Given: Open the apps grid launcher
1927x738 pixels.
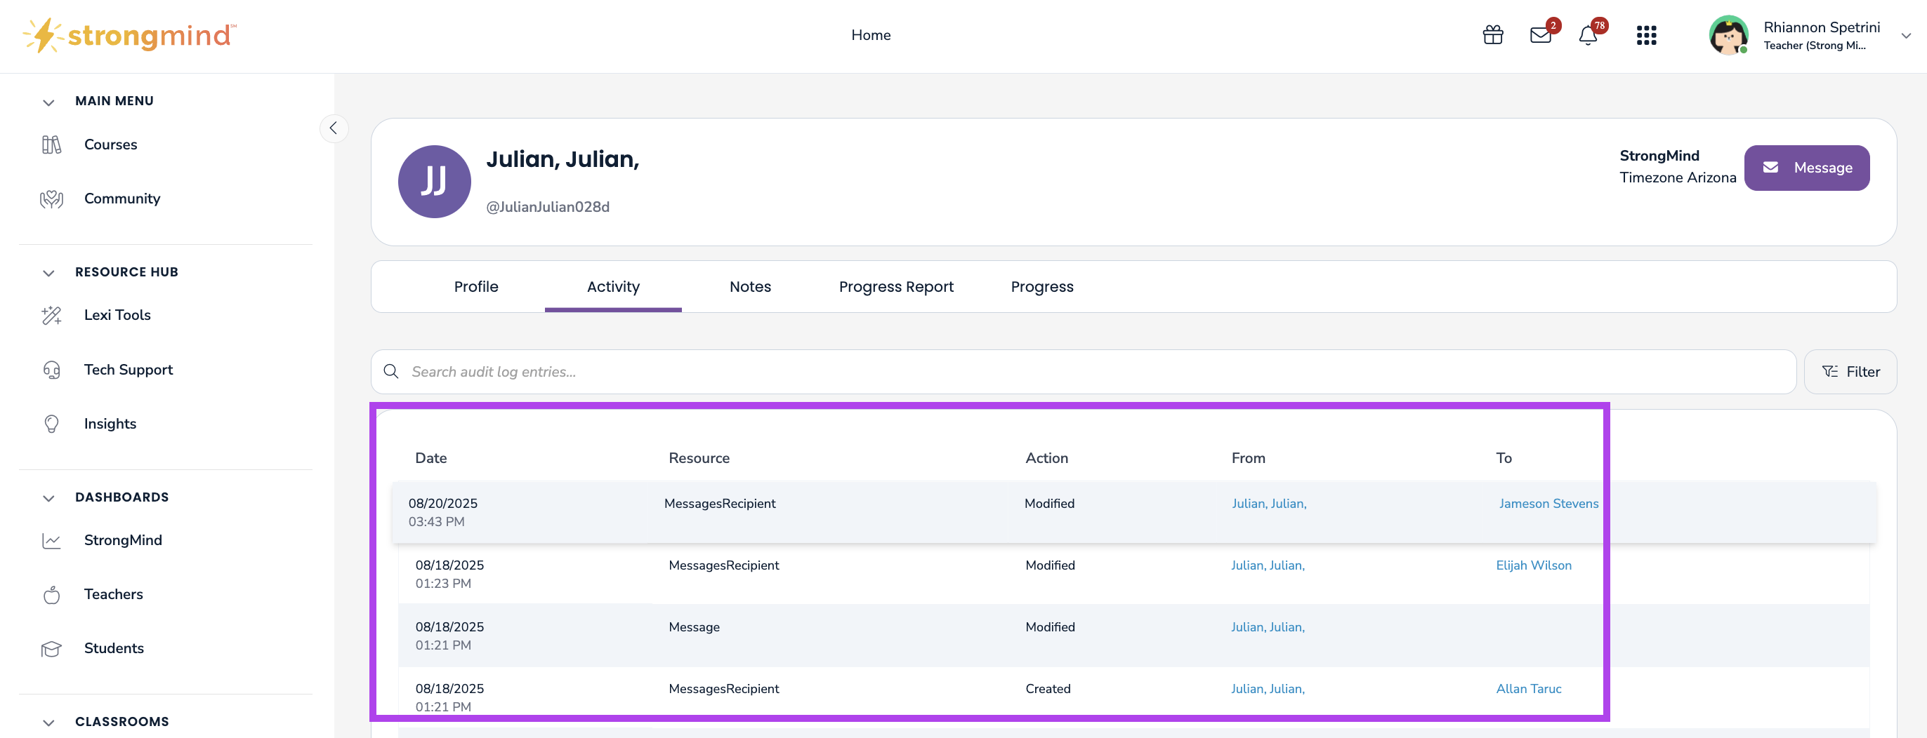Looking at the screenshot, I should [x=1645, y=35].
